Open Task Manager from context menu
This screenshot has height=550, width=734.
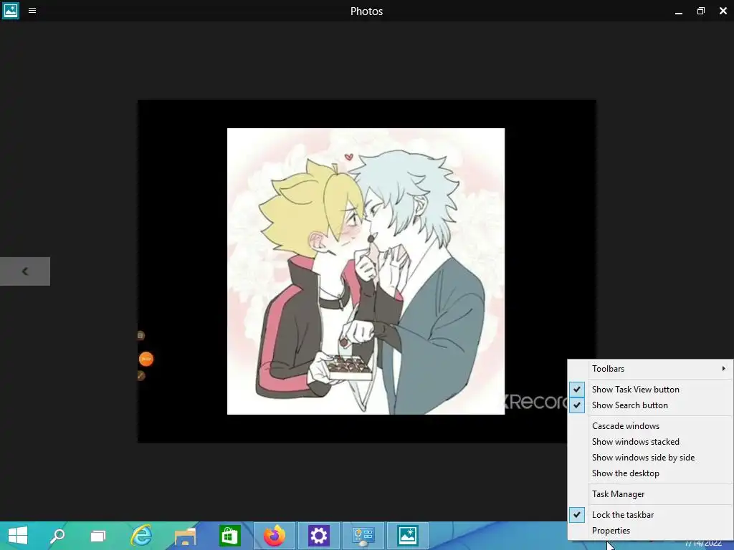pyautogui.click(x=650, y=494)
